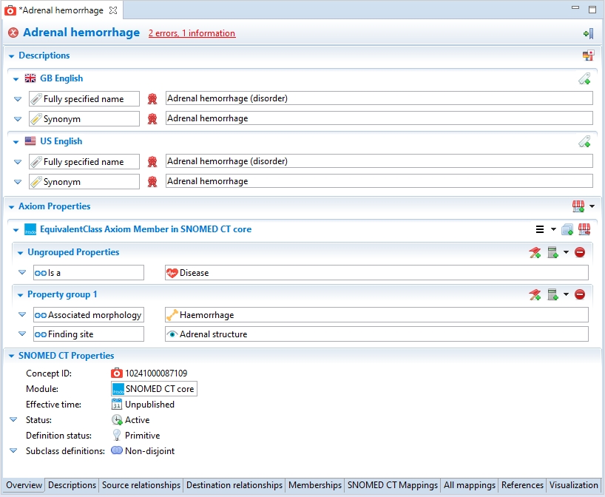Switch to the Source relationships tab
605x497 pixels.
point(141,485)
